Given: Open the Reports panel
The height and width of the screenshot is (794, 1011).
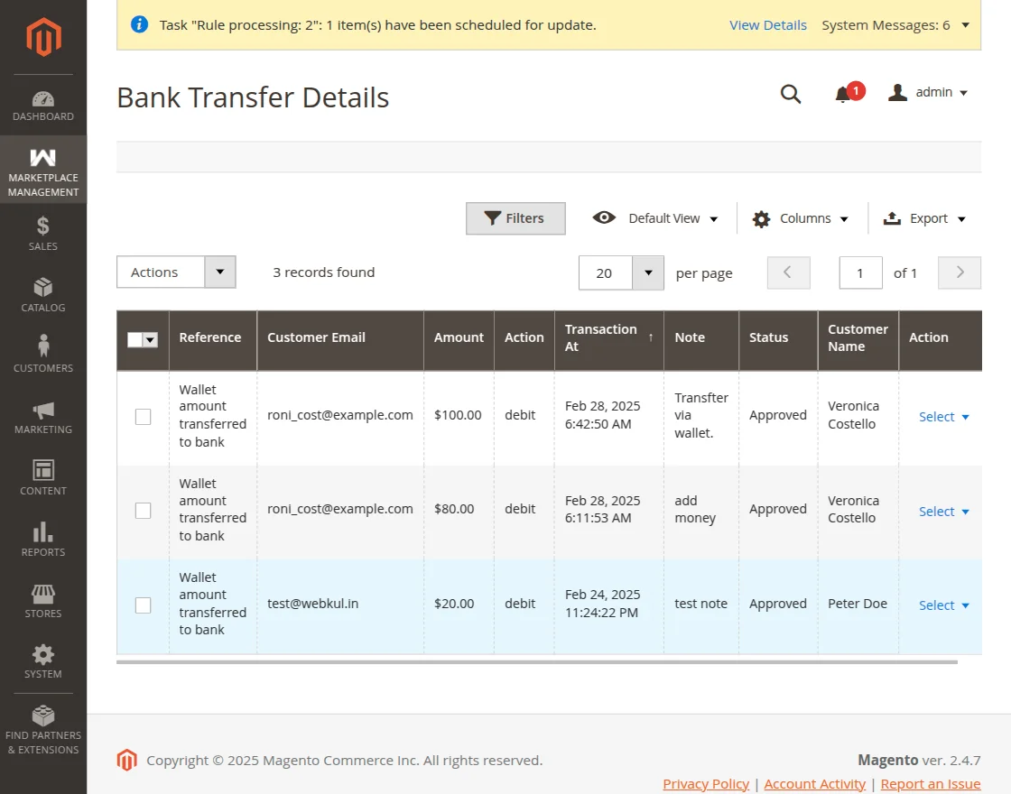Looking at the screenshot, I should (42, 537).
